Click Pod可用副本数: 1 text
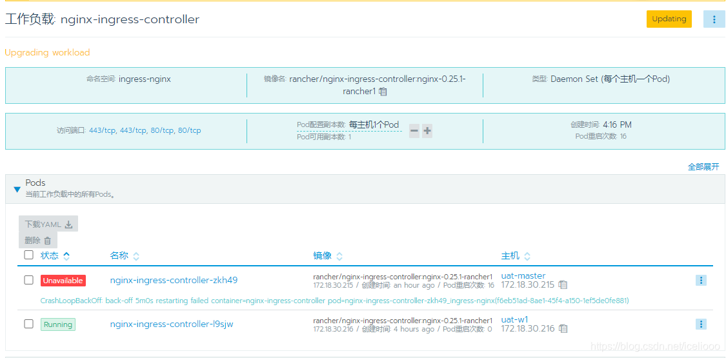Image resolution: width=726 pixels, height=358 pixels. coord(324,137)
